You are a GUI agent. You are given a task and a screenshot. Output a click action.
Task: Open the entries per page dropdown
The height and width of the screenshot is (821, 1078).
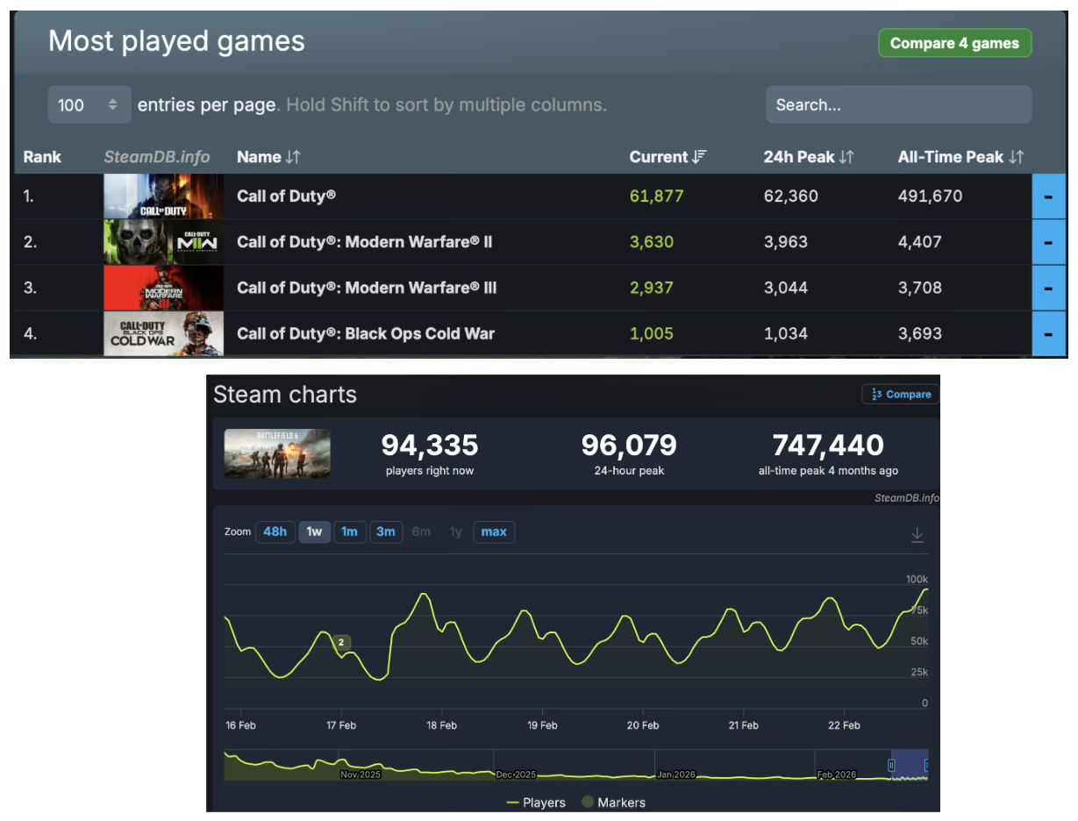point(89,104)
